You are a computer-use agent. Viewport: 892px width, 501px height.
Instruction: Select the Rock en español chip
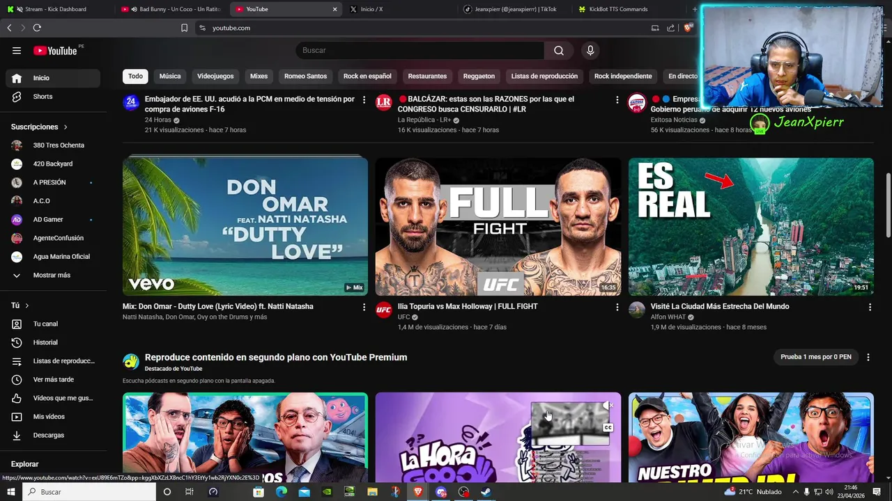point(367,76)
